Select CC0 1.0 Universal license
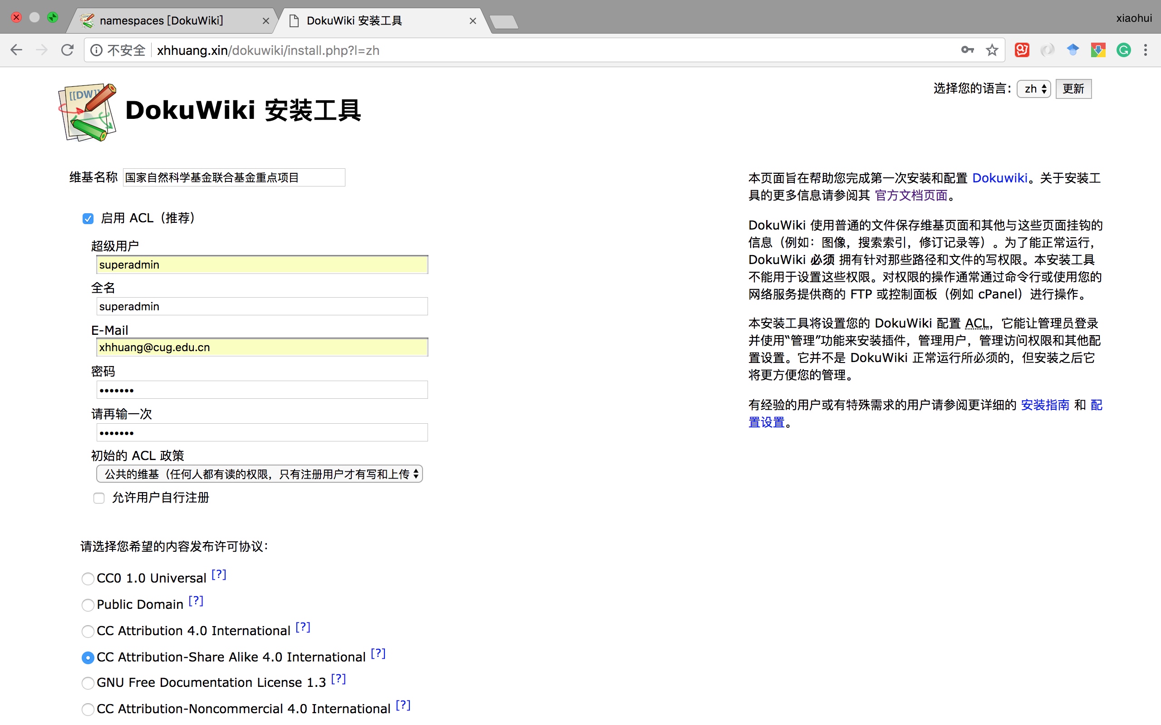Image resolution: width=1161 pixels, height=725 pixels. (x=88, y=579)
